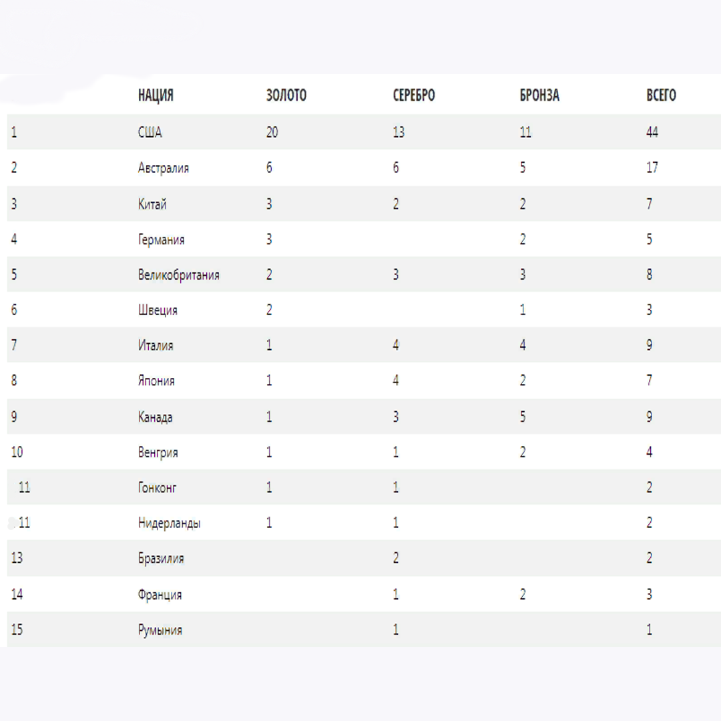Select the США country name

point(150,132)
